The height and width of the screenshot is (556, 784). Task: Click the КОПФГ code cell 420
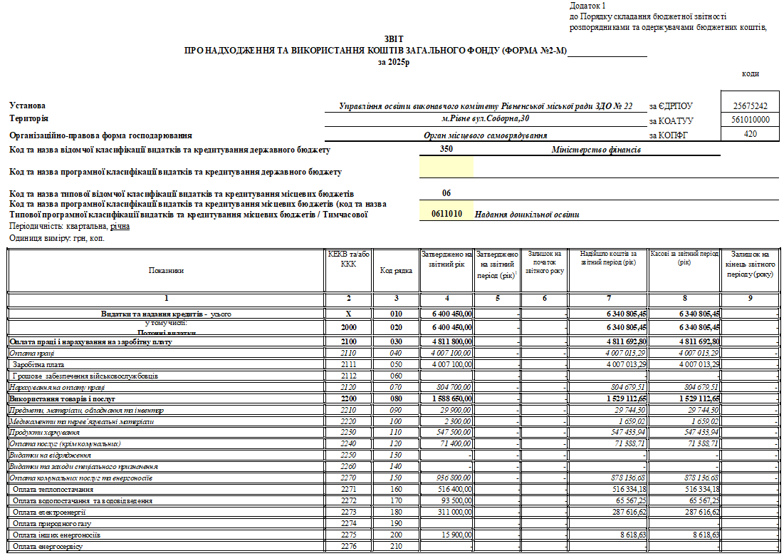pyautogui.click(x=750, y=134)
